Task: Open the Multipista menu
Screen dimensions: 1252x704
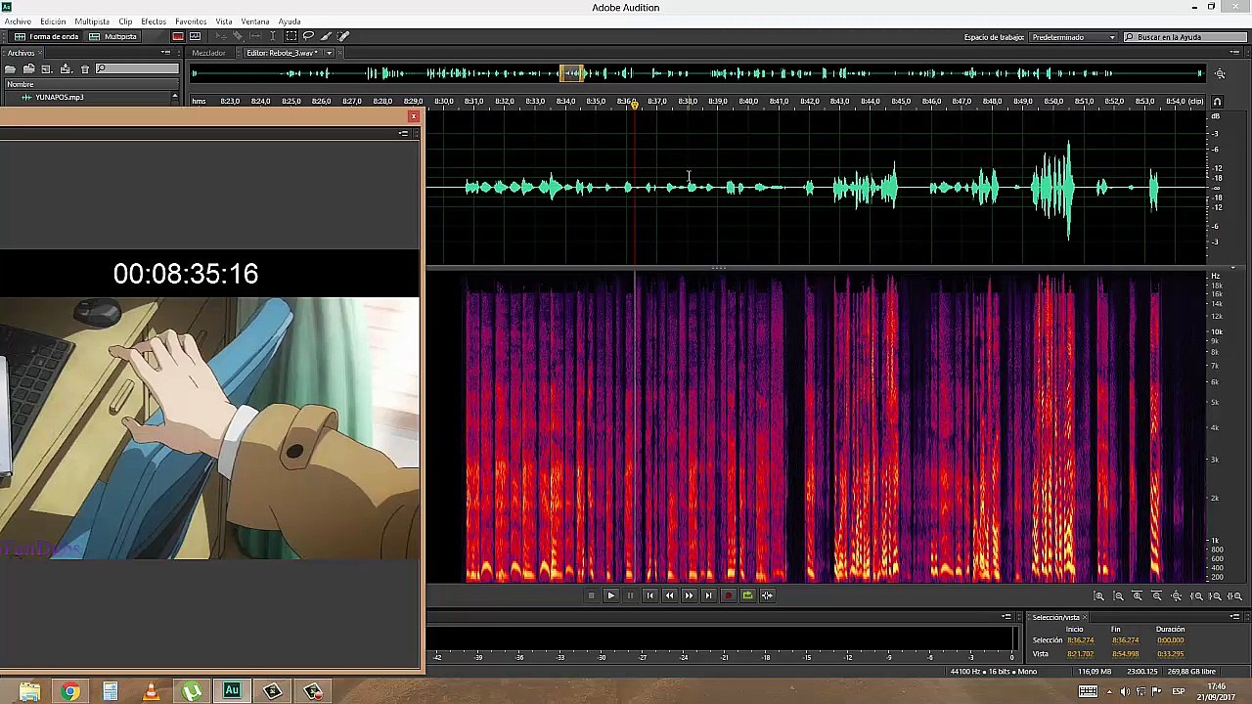Action: 92,22
